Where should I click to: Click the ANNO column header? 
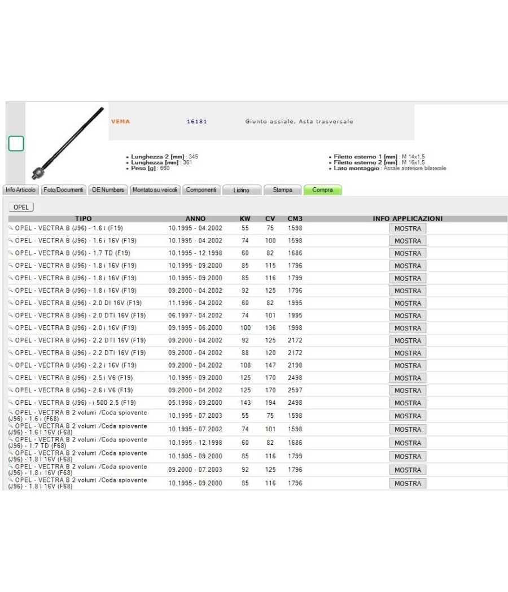[195, 219]
